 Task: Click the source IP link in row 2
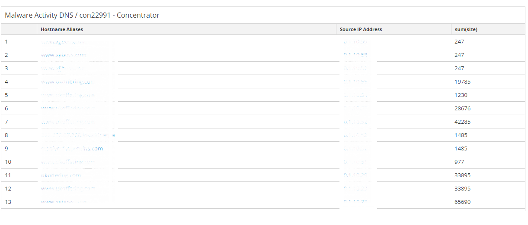coord(355,55)
